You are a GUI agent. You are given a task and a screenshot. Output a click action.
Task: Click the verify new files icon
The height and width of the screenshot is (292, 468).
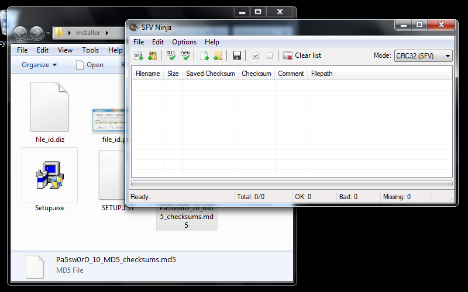tap(185, 55)
